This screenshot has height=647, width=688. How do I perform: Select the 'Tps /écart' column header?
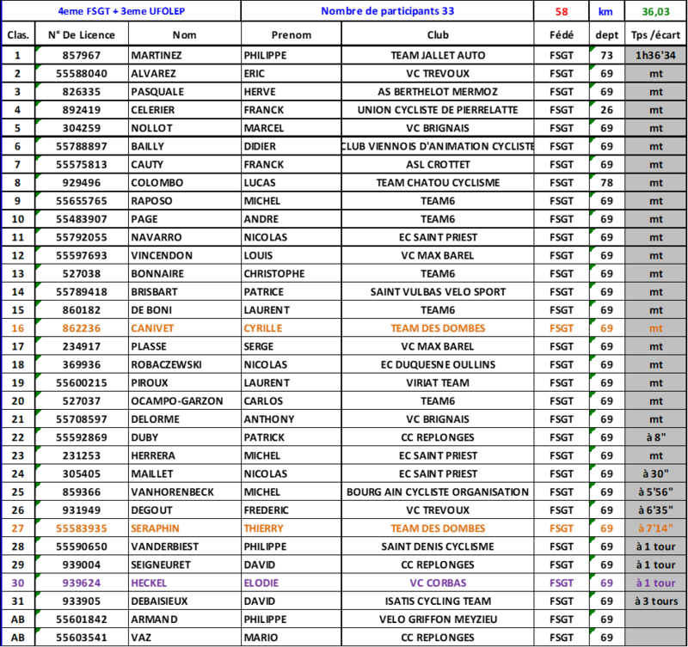(x=655, y=34)
